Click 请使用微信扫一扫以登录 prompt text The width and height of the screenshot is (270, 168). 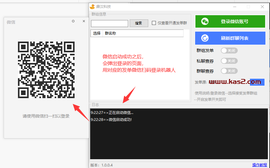pos(46,116)
